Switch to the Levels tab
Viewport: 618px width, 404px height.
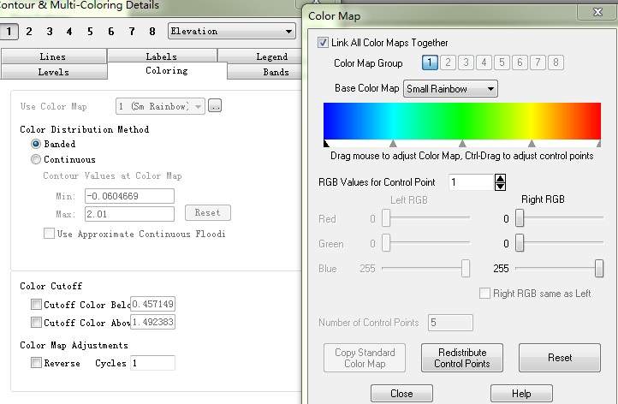pyautogui.click(x=53, y=72)
